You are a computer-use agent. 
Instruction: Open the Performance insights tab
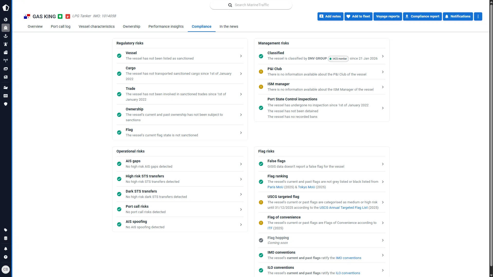[166, 26]
